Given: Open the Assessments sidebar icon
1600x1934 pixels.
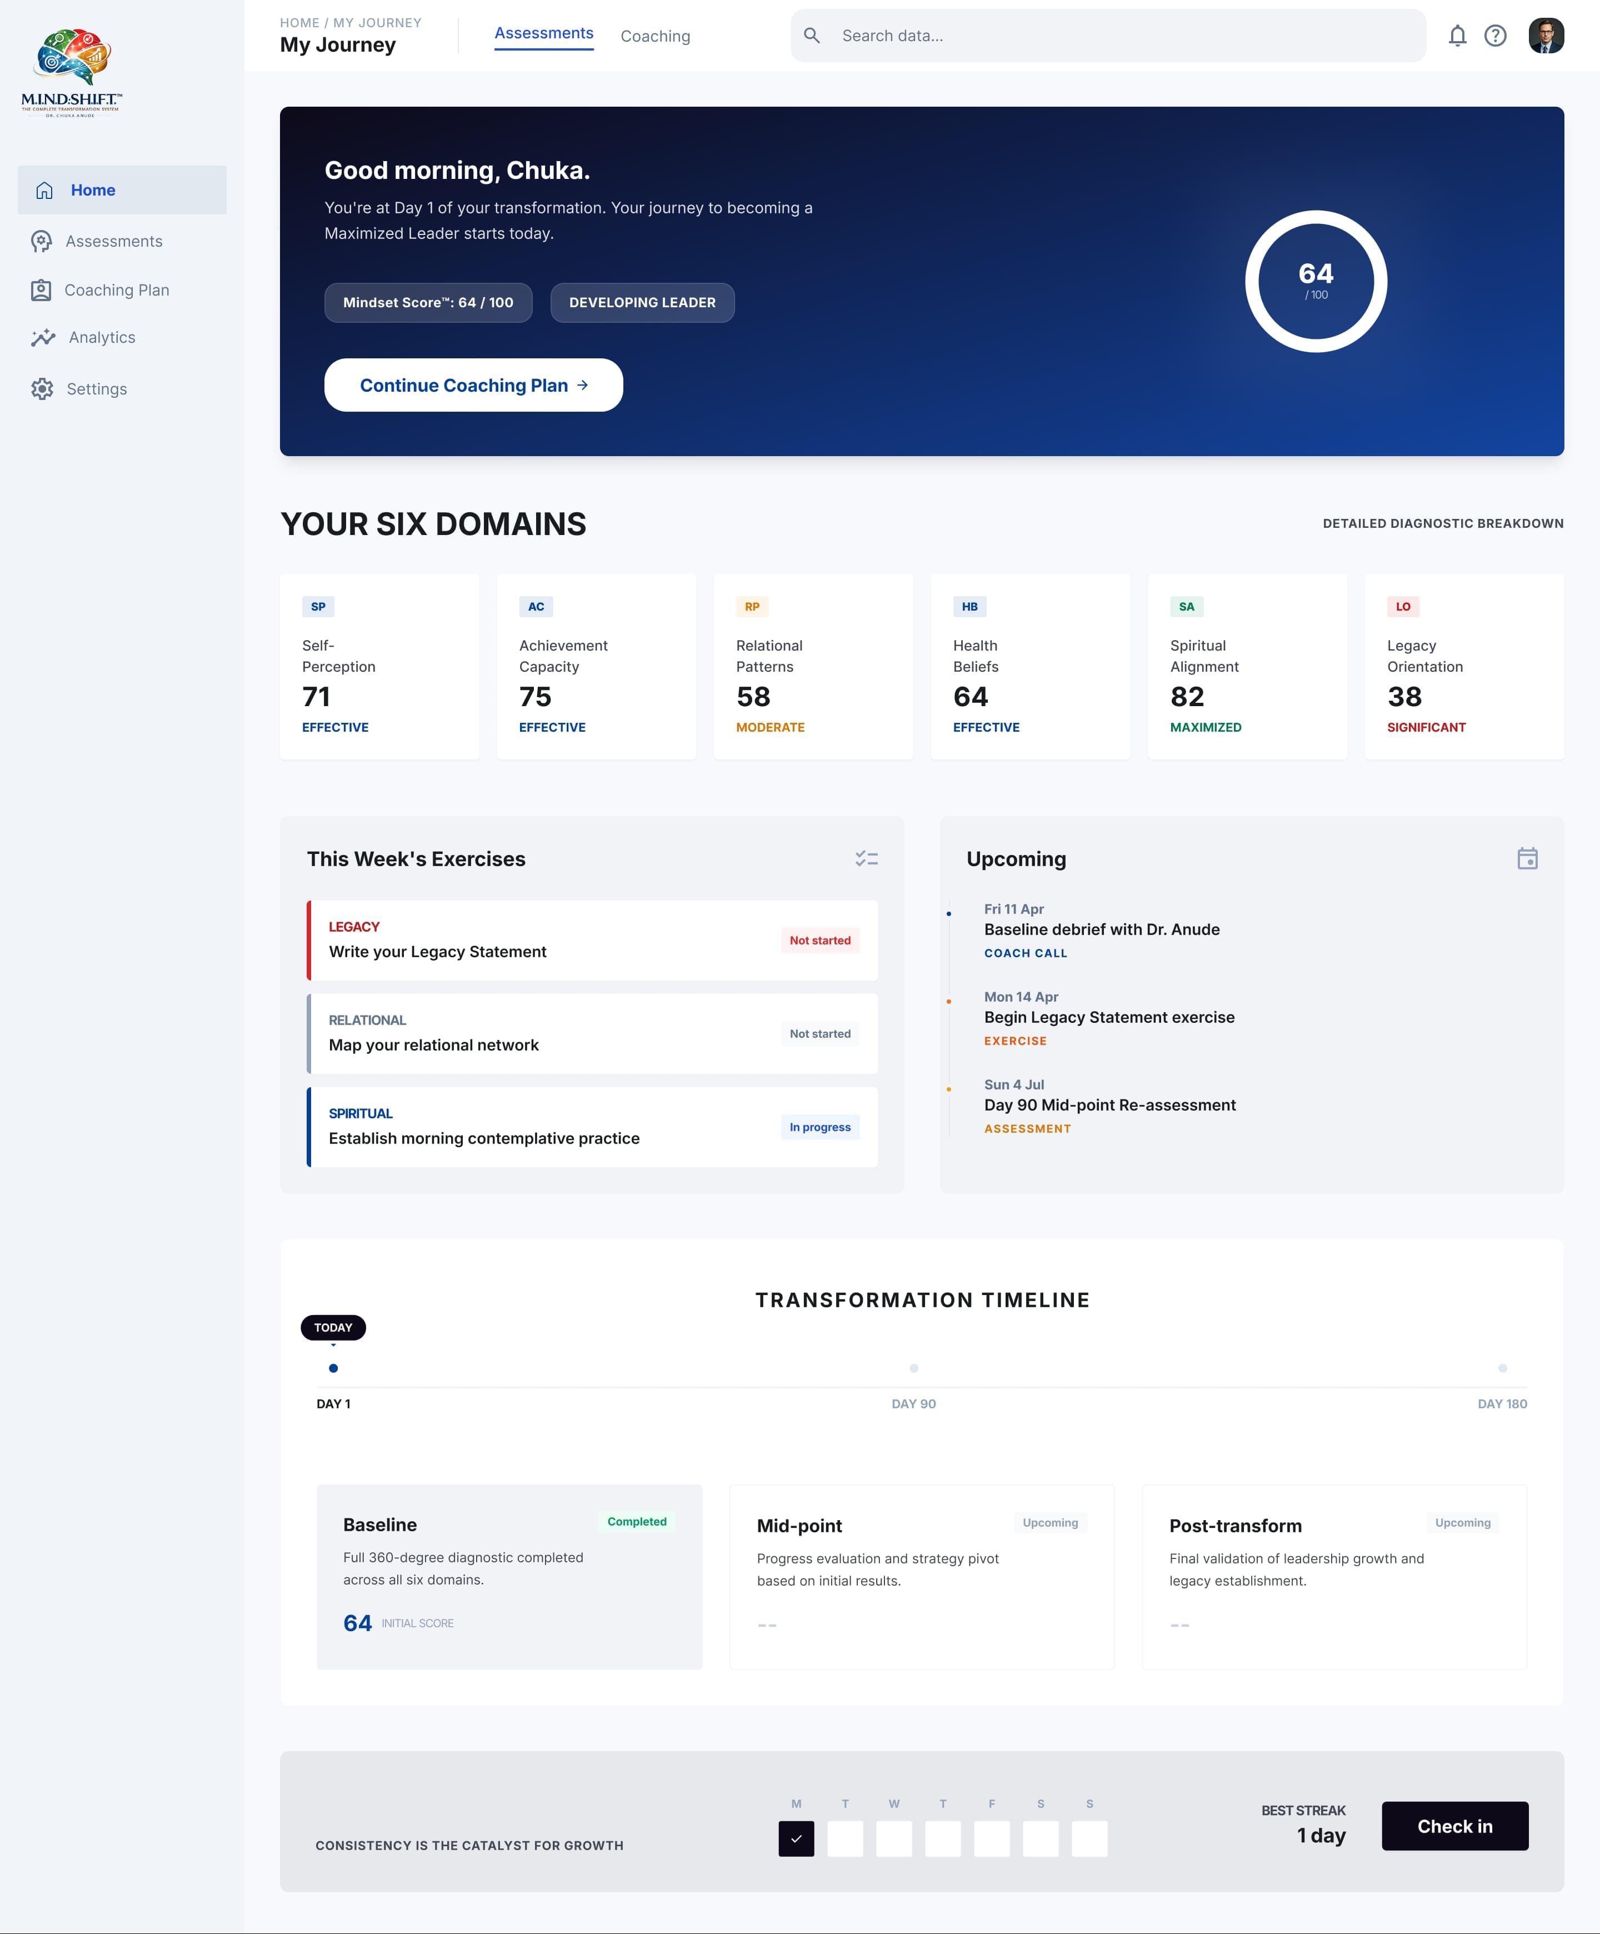Looking at the screenshot, I should coord(42,241).
